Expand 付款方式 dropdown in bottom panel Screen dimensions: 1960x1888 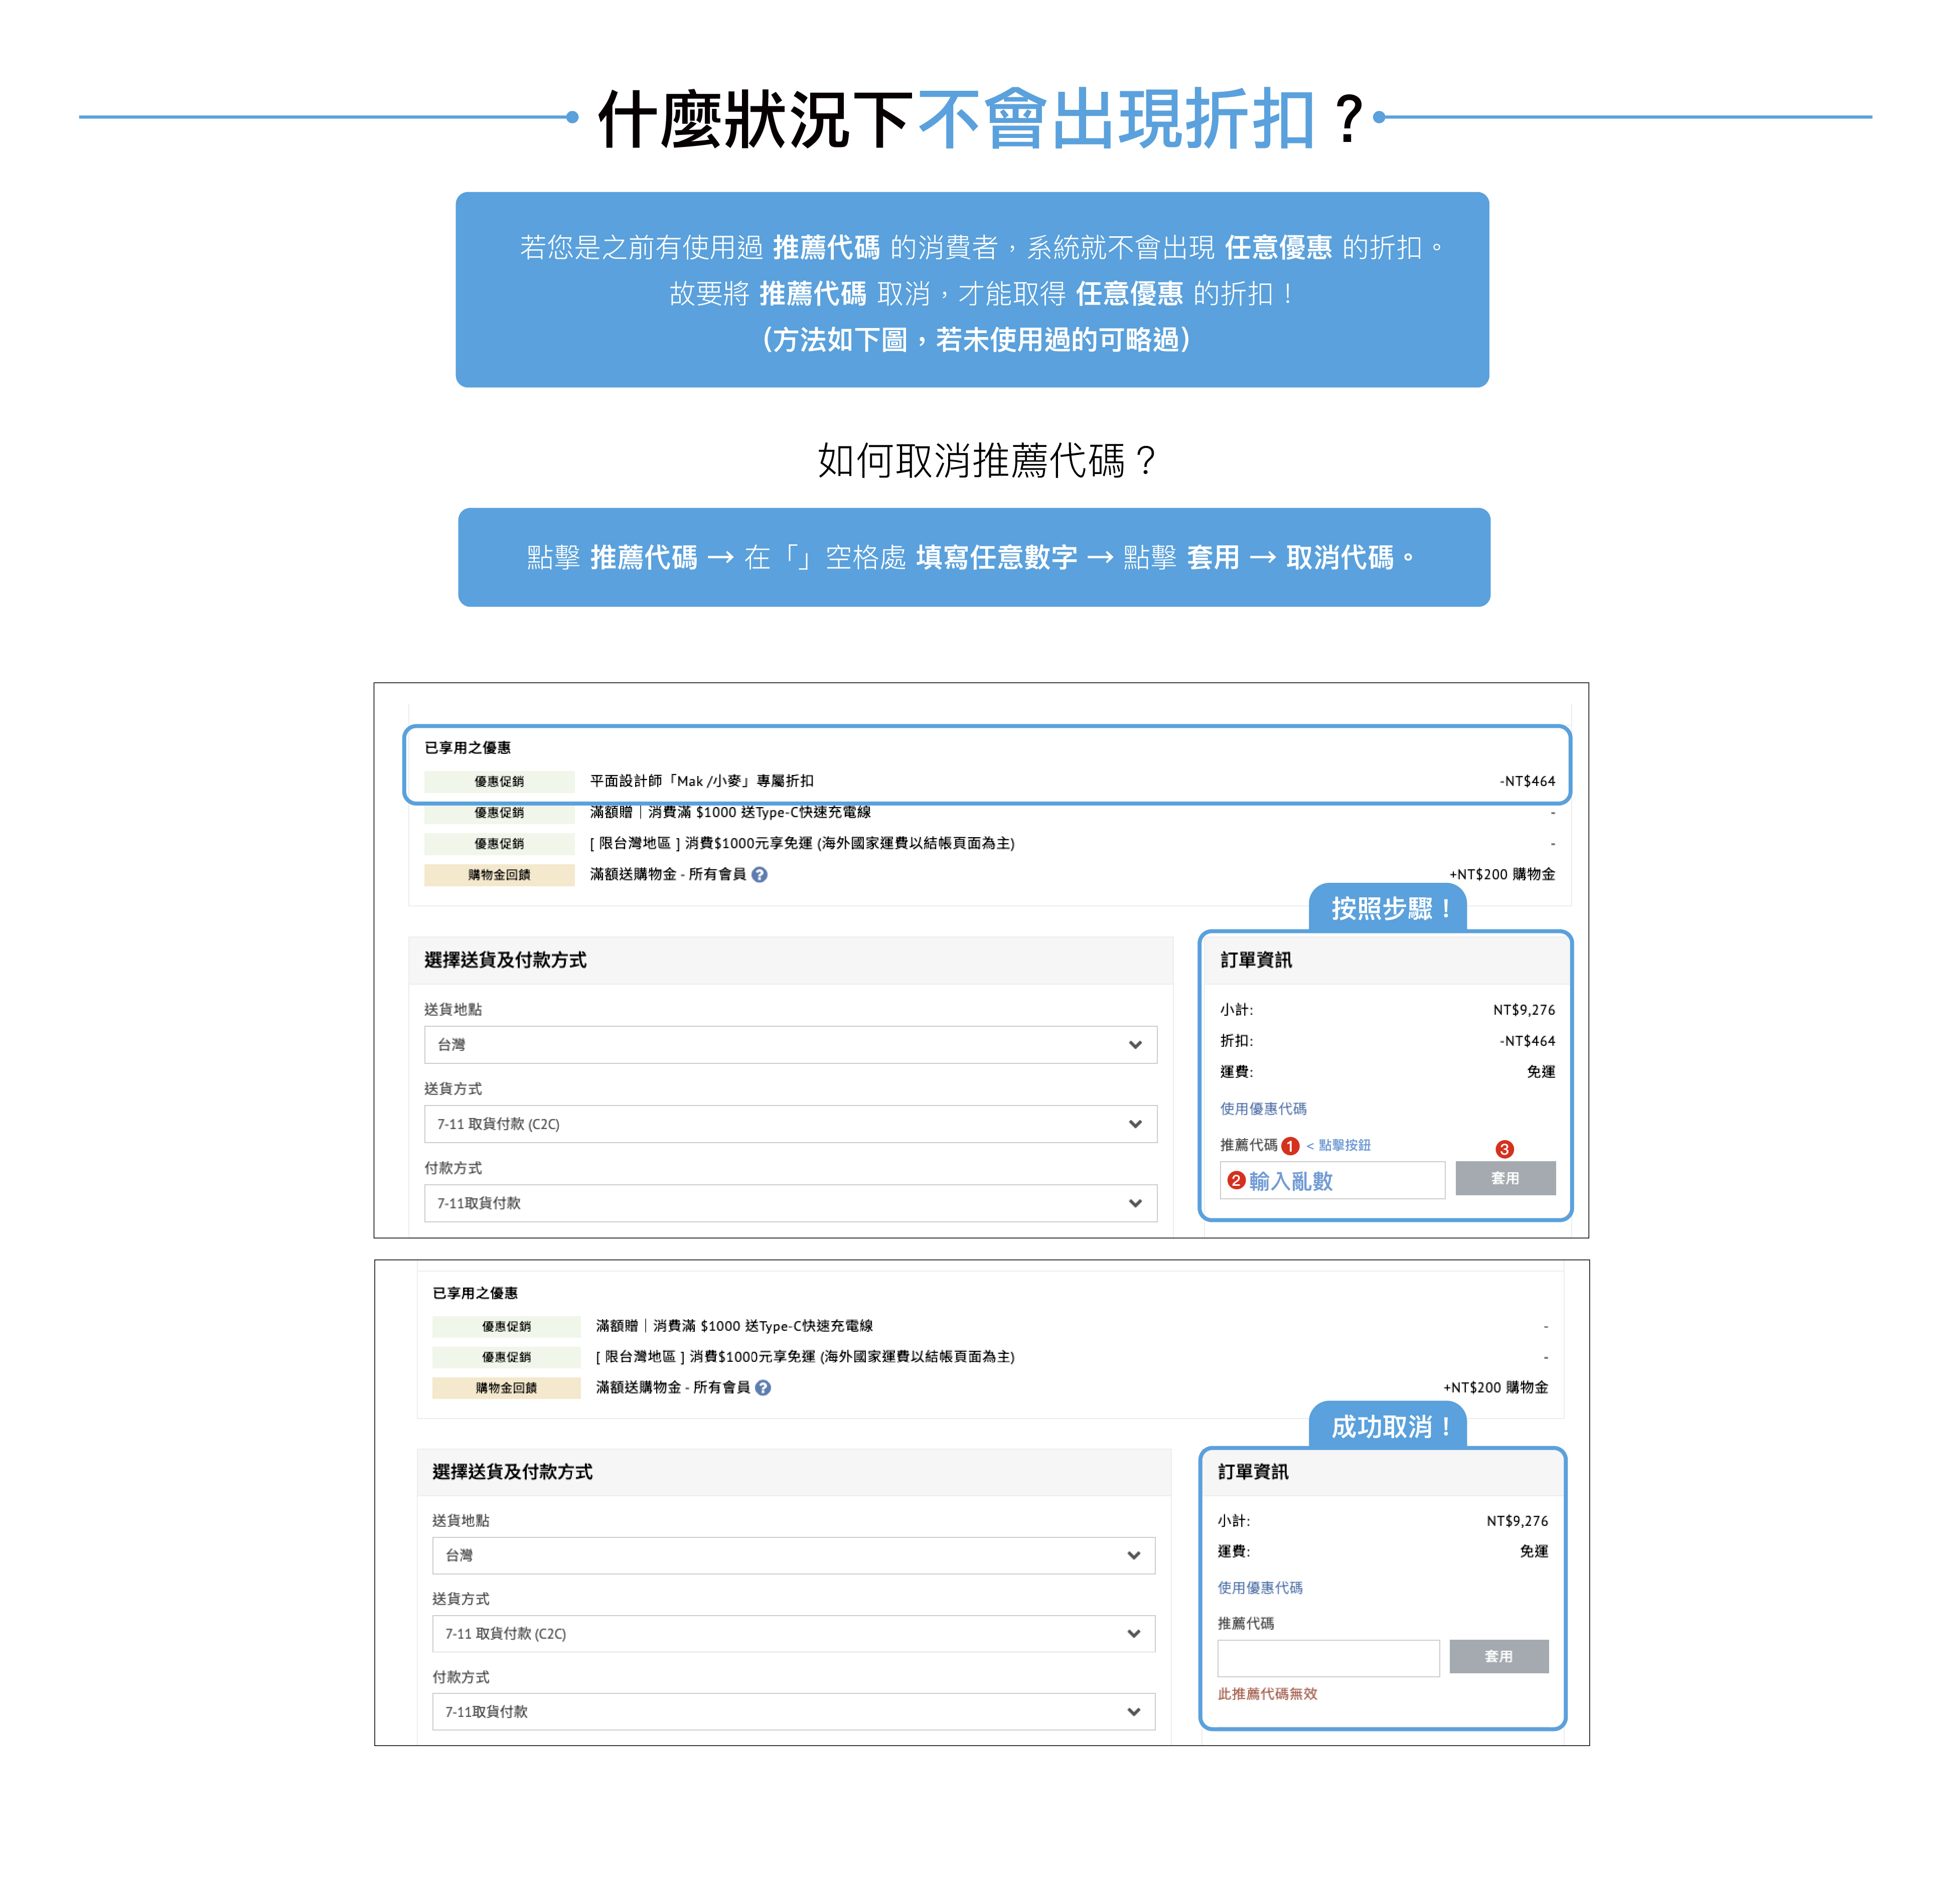tap(793, 1712)
